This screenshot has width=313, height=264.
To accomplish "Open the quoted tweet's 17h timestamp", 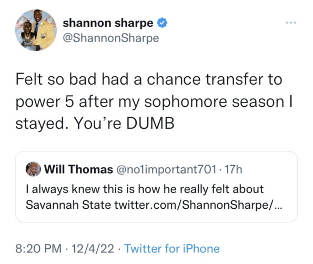I will [x=234, y=169].
